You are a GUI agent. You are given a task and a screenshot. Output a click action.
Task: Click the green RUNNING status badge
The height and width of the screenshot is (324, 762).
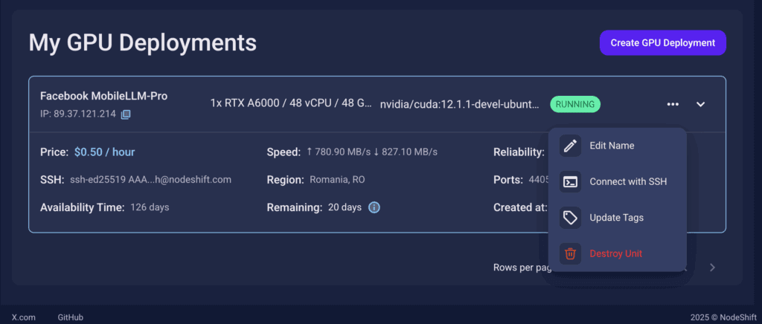[x=575, y=104]
